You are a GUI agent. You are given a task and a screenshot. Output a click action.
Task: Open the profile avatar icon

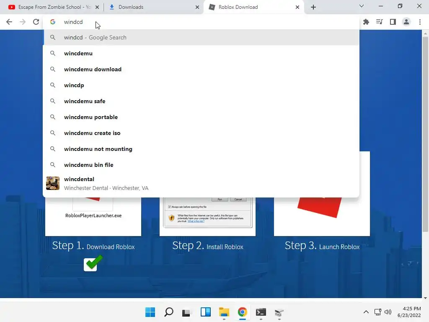[406, 22]
